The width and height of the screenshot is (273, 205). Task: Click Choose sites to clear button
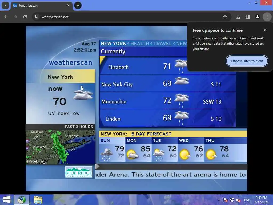point(247,61)
